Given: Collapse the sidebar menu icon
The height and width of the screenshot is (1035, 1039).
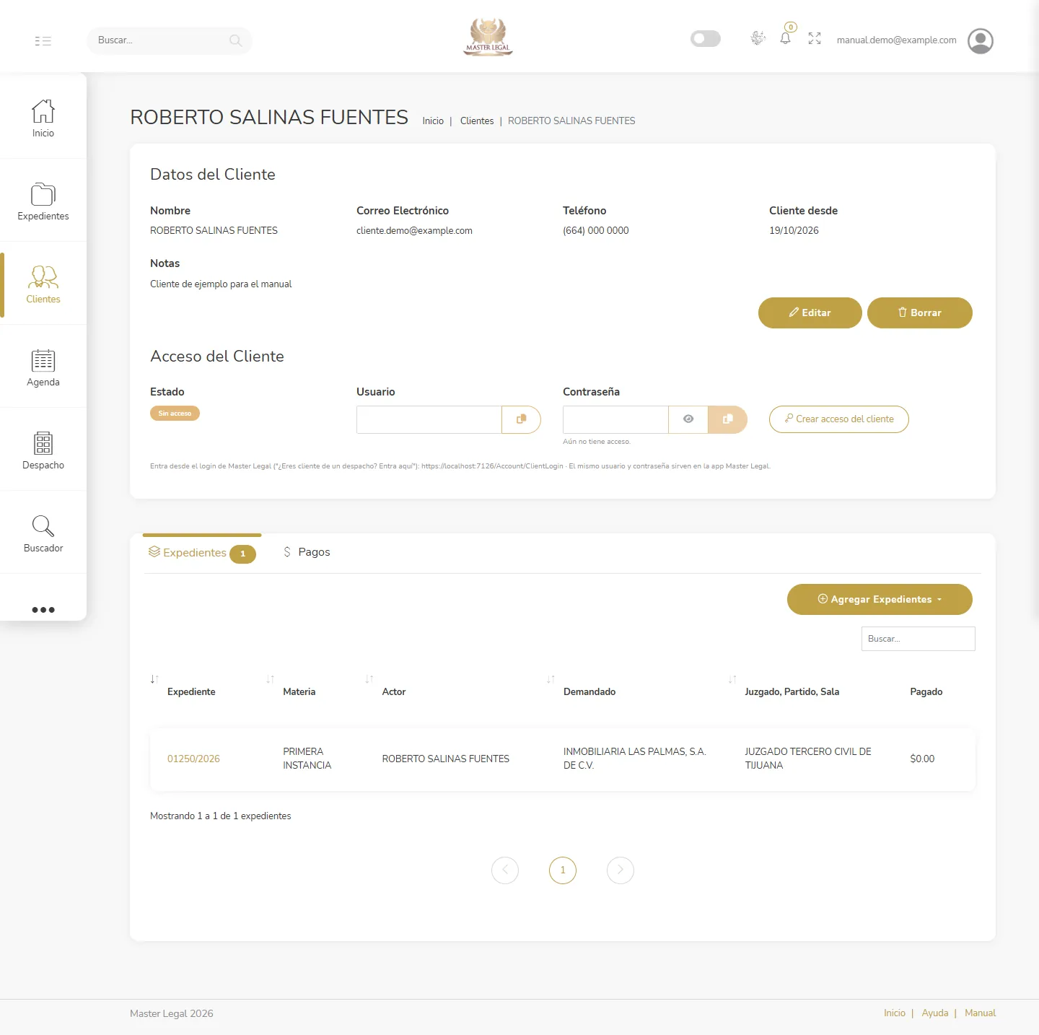Looking at the screenshot, I should point(43,41).
